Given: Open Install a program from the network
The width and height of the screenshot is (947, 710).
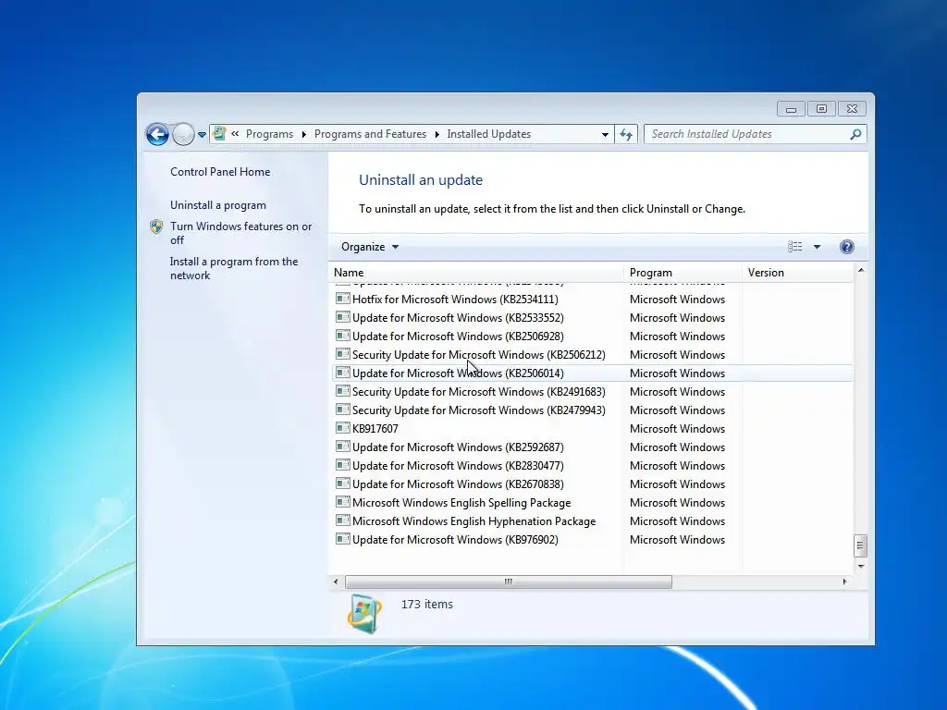Looking at the screenshot, I should [234, 268].
